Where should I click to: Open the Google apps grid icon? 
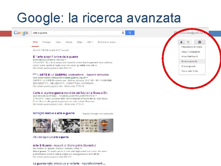176,33
